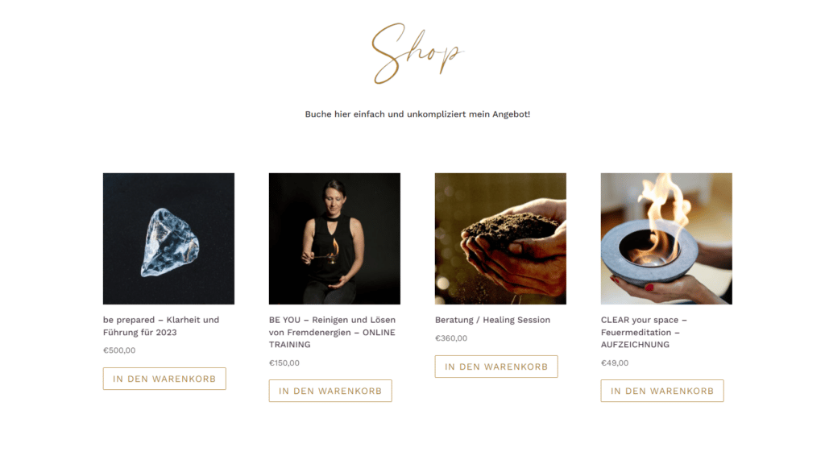Viewport: 825px width, 464px height.
Task: Open 'be prepared – Klarheit und Führung' product link
Action: [x=161, y=320]
